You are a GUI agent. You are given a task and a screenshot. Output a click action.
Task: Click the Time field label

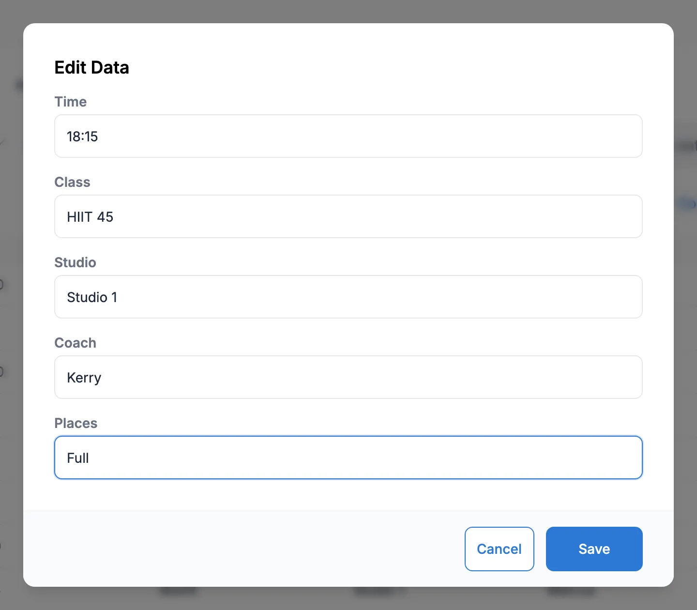71,102
